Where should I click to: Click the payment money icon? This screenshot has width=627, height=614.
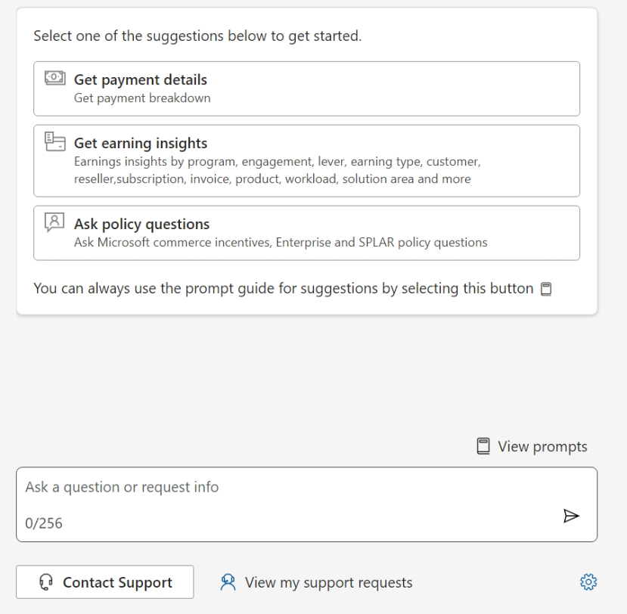(x=54, y=79)
